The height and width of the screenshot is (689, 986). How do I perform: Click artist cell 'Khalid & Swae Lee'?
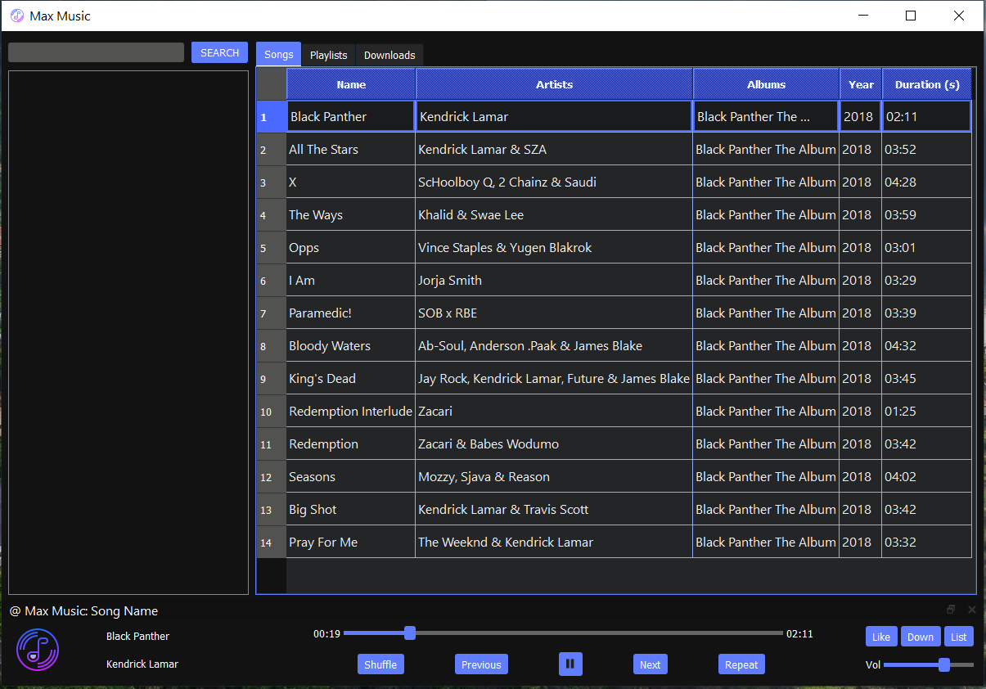pos(554,214)
